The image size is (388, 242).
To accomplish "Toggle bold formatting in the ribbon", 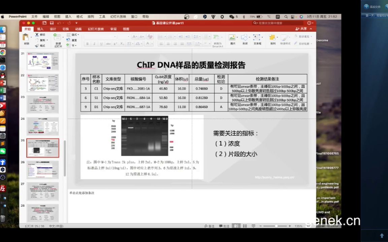I will (x=88, y=44).
